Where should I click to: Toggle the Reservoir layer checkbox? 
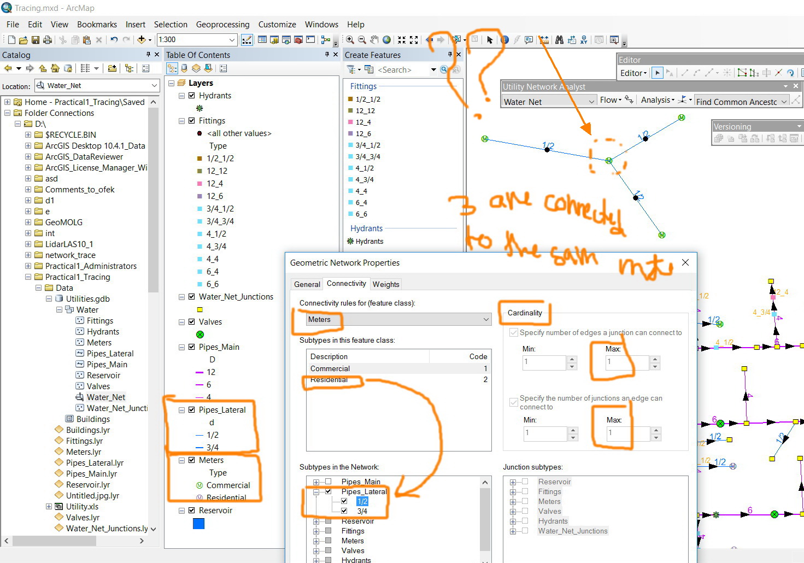[x=192, y=511]
